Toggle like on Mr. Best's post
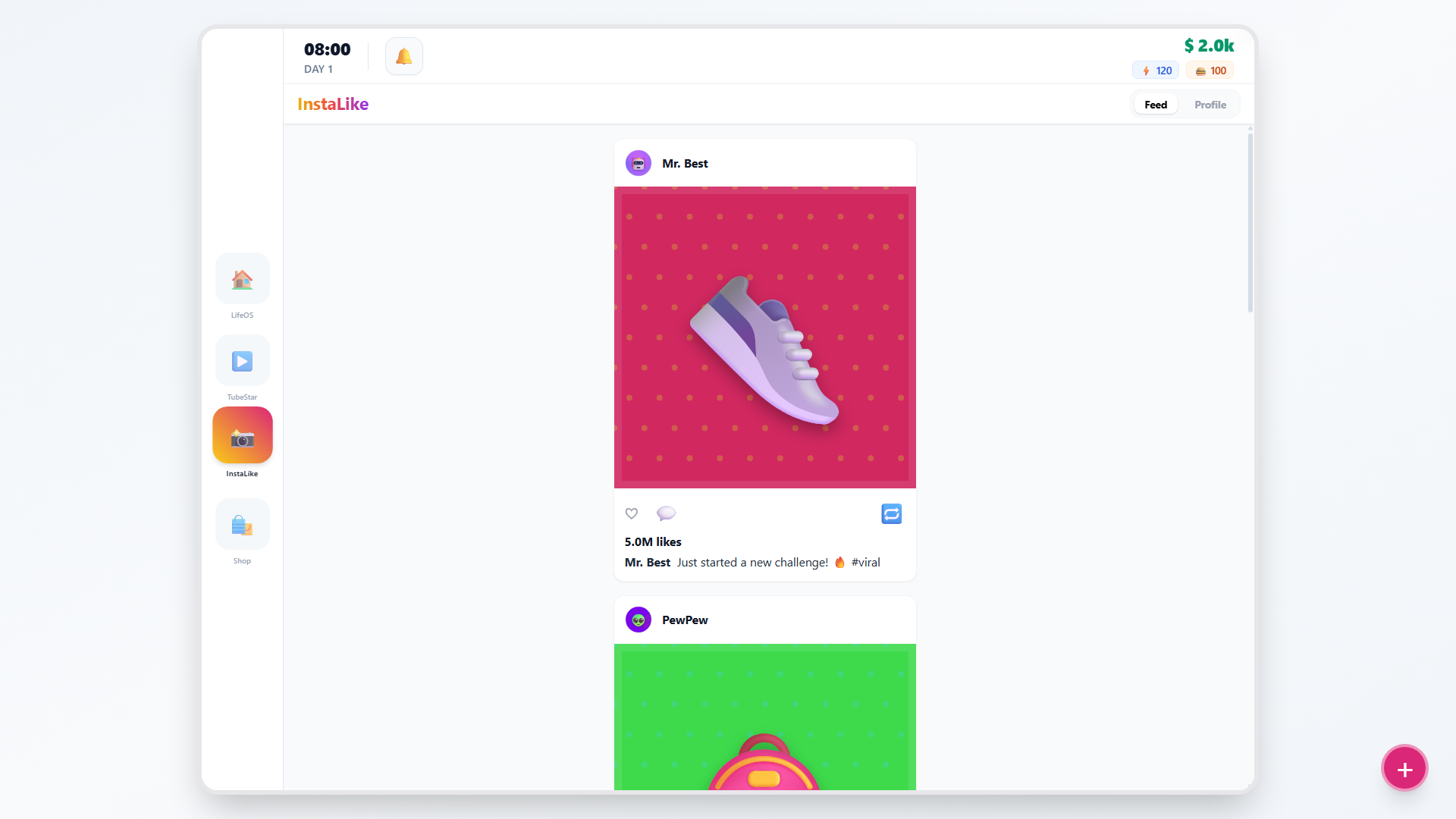Image resolution: width=1456 pixels, height=819 pixels. click(631, 513)
